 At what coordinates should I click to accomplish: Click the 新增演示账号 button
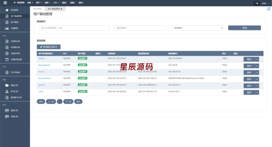coord(49,47)
